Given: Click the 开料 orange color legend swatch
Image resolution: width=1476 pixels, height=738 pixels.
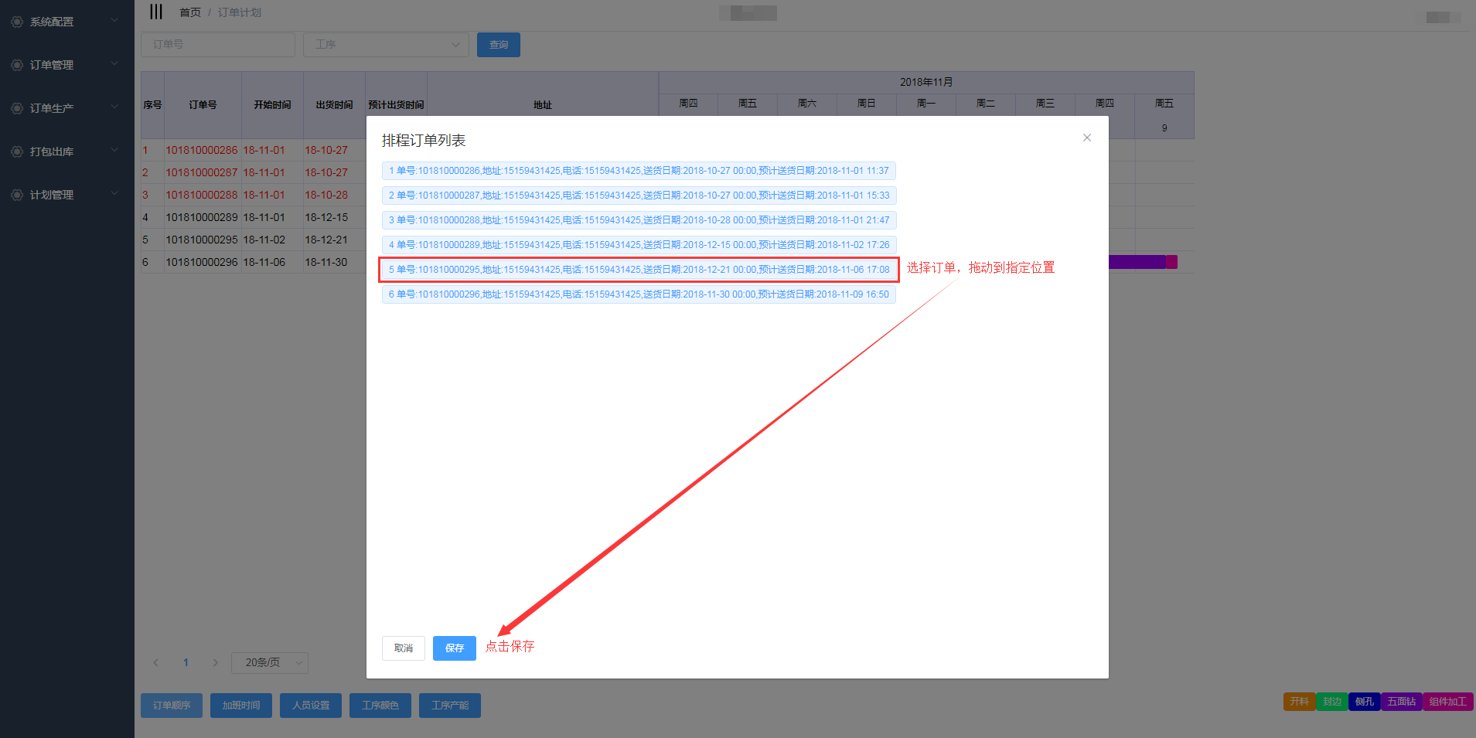Looking at the screenshot, I should (x=1299, y=701).
